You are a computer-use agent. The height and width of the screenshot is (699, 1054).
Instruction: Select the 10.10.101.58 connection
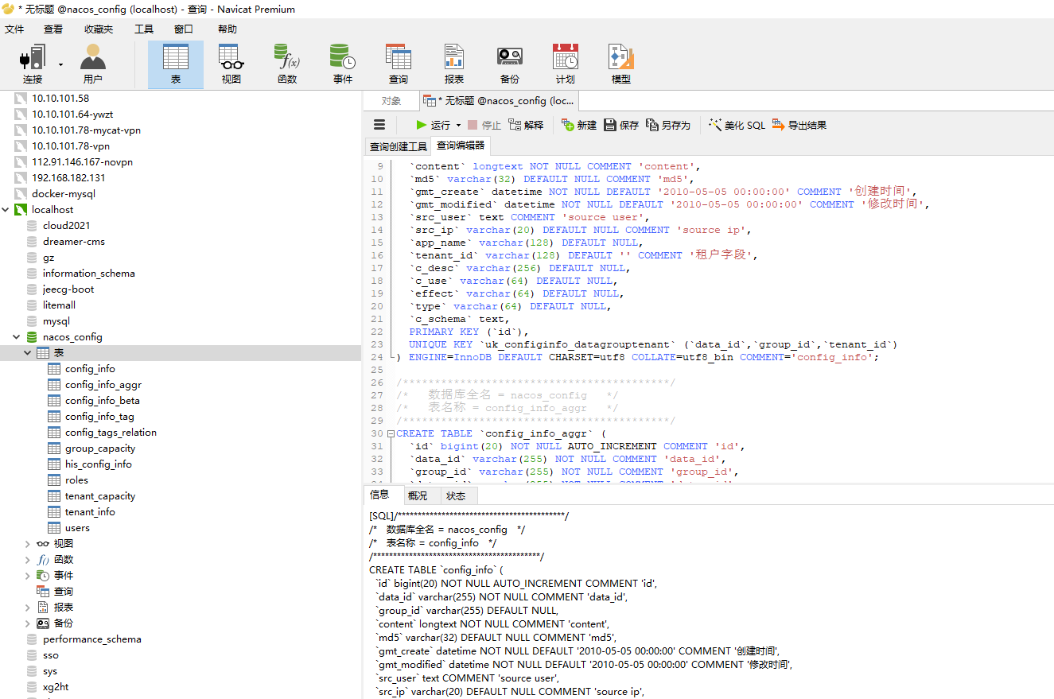pos(60,99)
